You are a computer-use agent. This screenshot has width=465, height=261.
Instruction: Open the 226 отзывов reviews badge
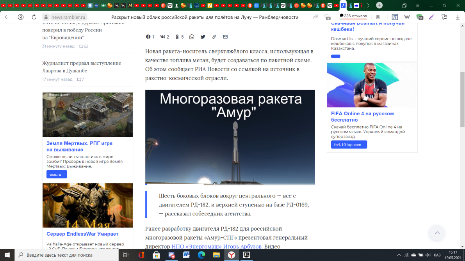(x=353, y=16)
